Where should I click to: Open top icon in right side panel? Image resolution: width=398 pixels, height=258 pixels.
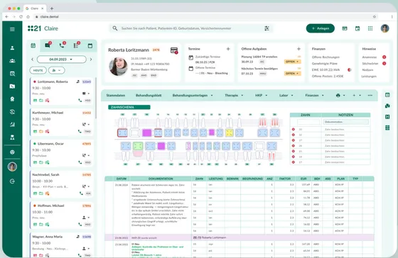pos(387,95)
